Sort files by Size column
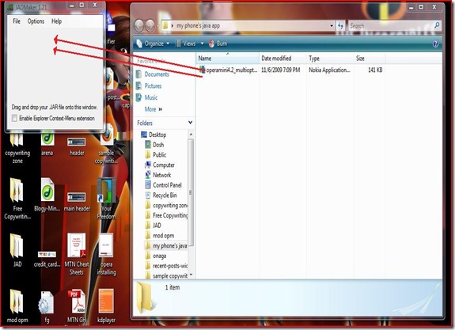The width and height of the screenshot is (455, 330). click(x=370, y=59)
